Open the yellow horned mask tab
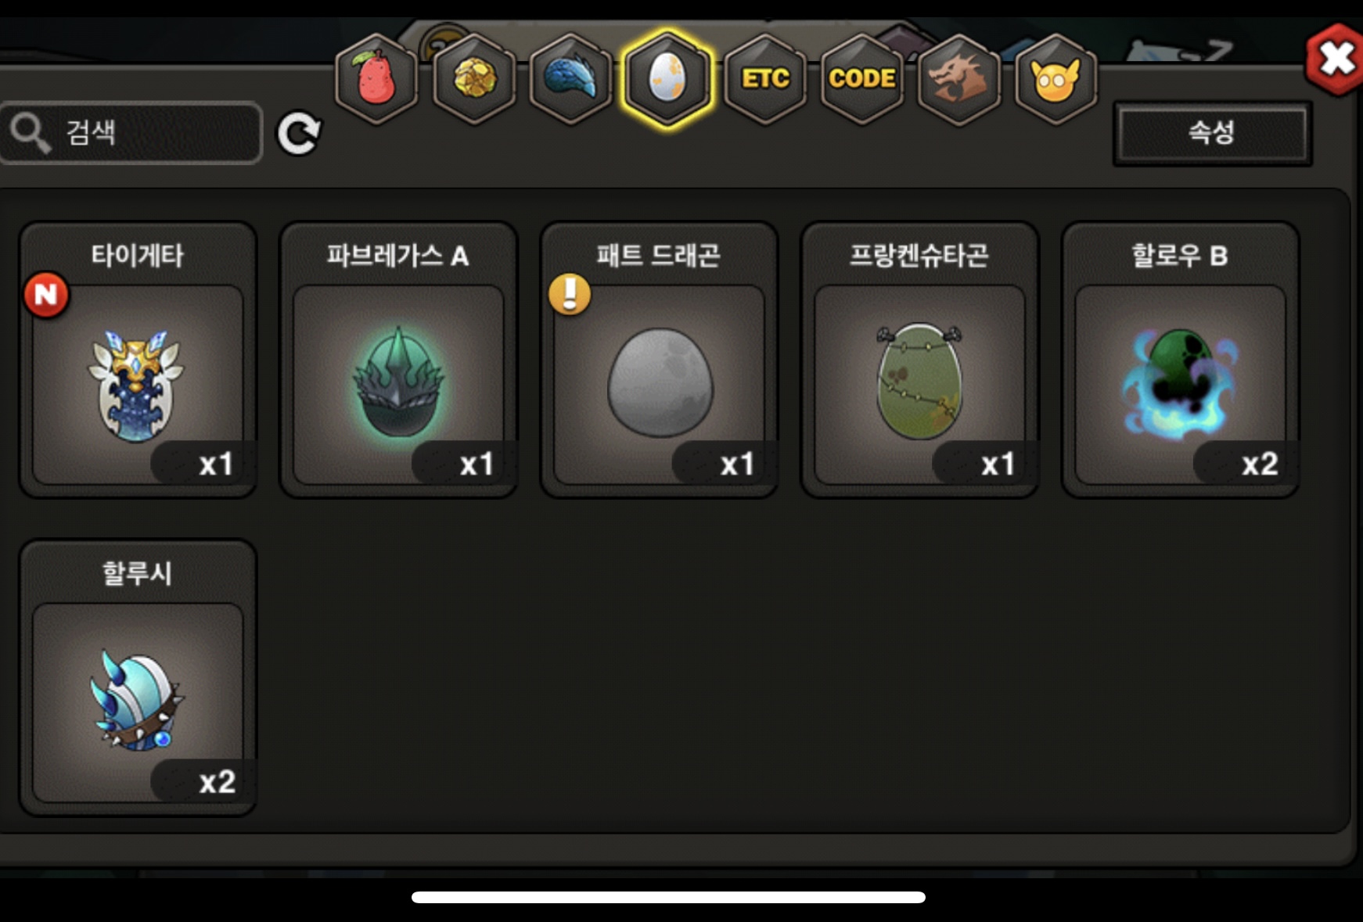 1056,78
